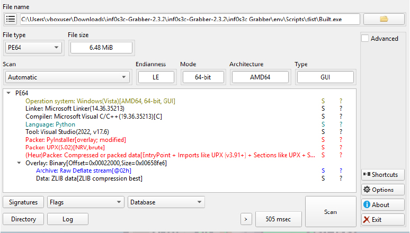Click the Endianness LE field
Viewport: 410px width, 233px height.
point(156,77)
